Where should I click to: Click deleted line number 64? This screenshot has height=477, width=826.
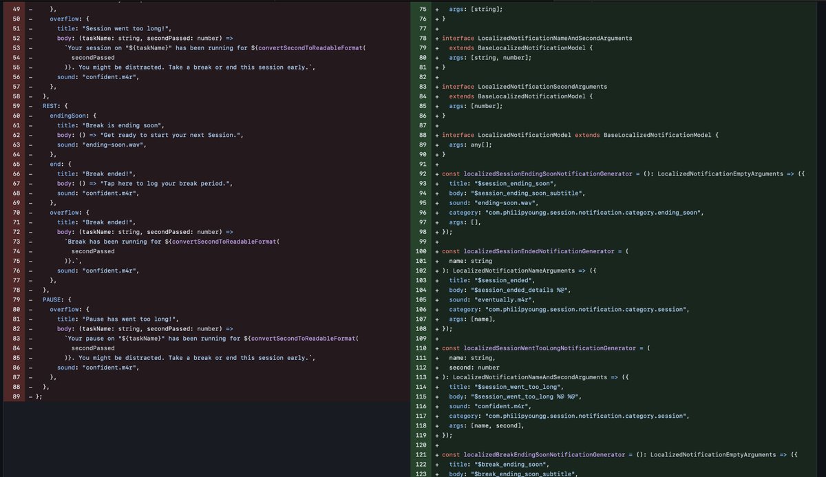click(x=17, y=154)
